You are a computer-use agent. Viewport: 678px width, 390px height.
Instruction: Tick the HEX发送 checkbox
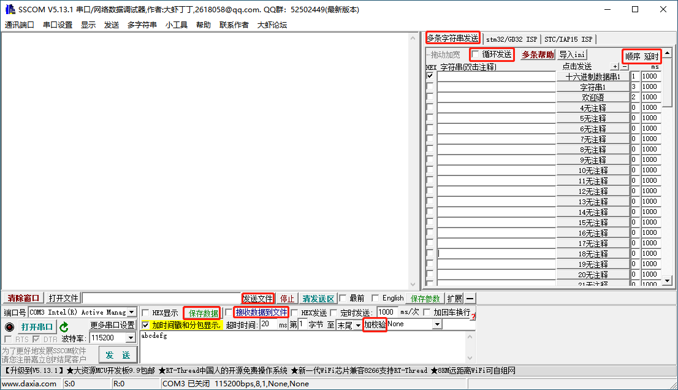click(294, 313)
